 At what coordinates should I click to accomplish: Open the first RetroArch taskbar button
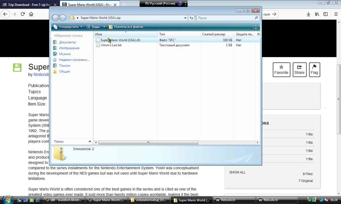point(234,200)
